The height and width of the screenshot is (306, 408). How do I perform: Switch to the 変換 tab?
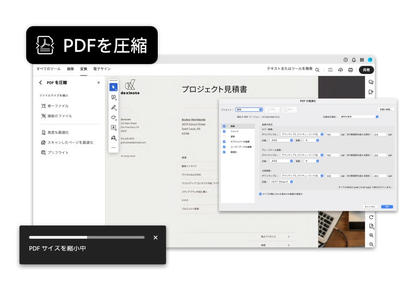point(84,69)
